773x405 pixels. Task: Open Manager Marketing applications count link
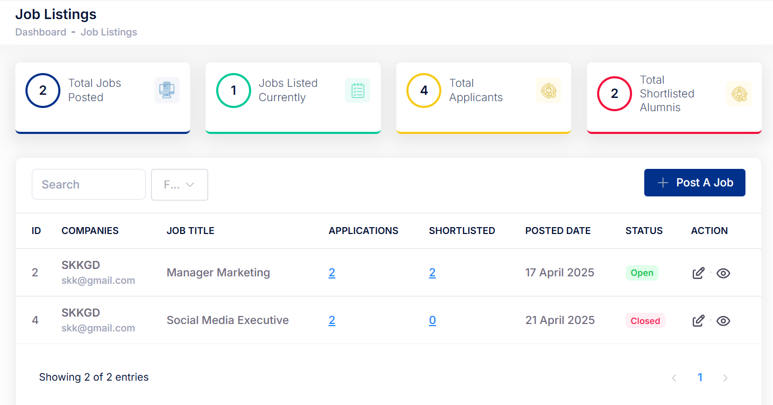pos(332,273)
